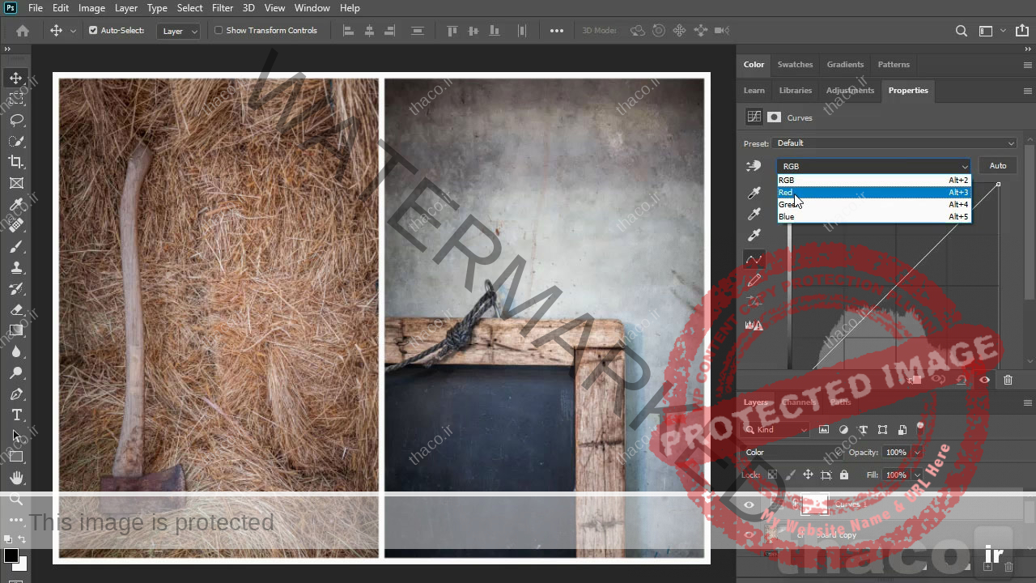
Task: Open the Properties panel menu
Action: tap(1028, 91)
